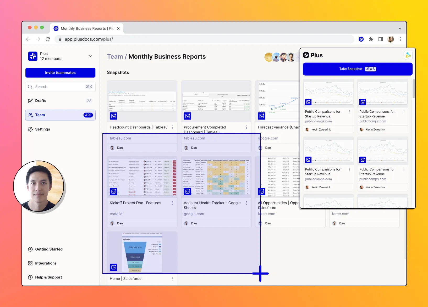
Task: Click the address bar URL field
Action: pyautogui.click(x=204, y=39)
